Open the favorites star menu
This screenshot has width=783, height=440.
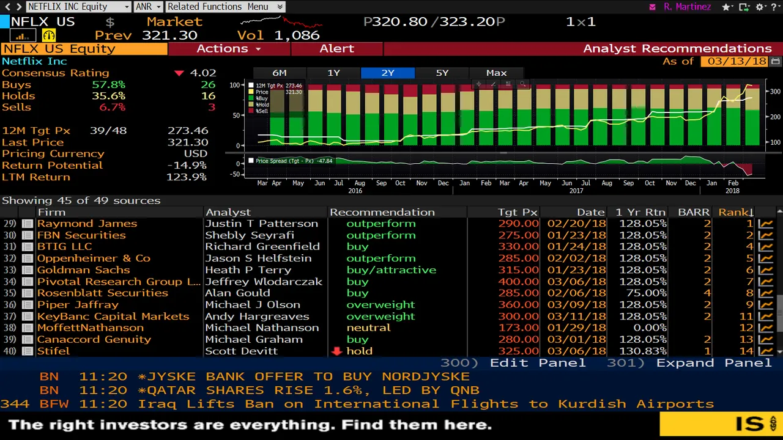point(729,7)
